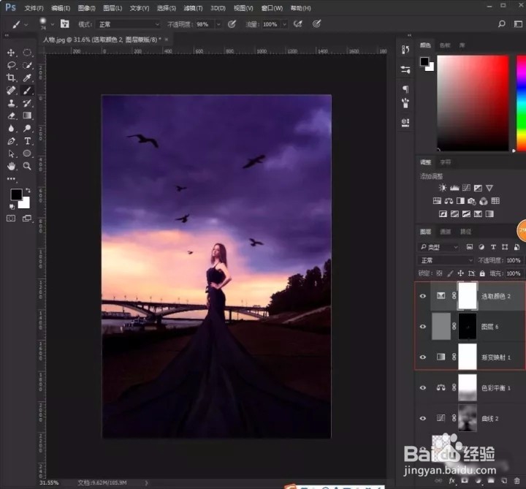Collapse the toolbox with double arrows
This screenshot has width=526, height=489.
click(7, 35)
